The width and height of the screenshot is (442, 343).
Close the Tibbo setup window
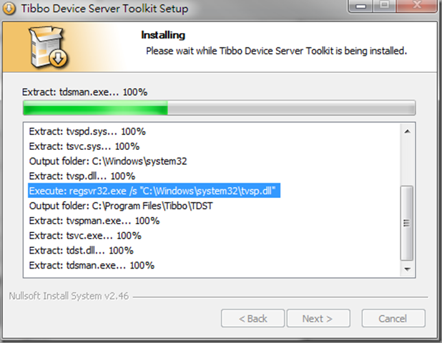416,6
